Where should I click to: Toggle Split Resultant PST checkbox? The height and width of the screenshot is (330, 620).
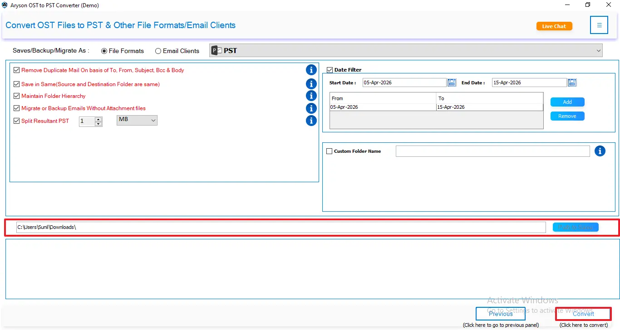17,121
